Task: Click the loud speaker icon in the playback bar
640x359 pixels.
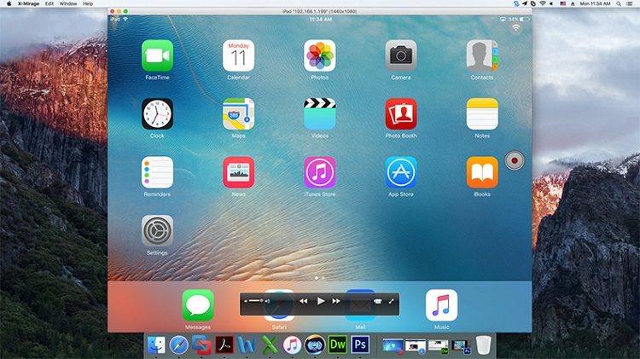Action: (267, 301)
